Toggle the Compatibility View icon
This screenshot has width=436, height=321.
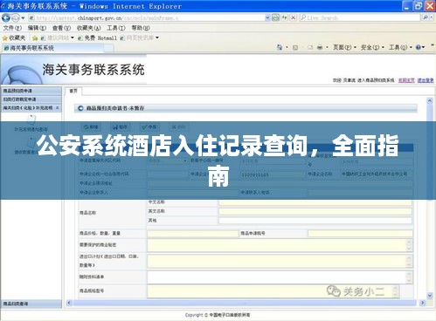pyautogui.click(x=275, y=18)
